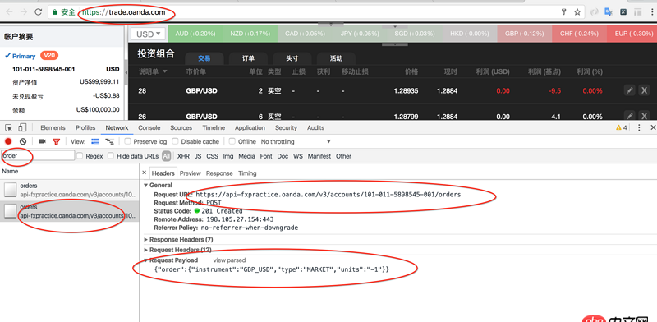The width and height of the screenshot is (657, 322).
Task: Stop network recording with the red circle
Action: [8, 141]
